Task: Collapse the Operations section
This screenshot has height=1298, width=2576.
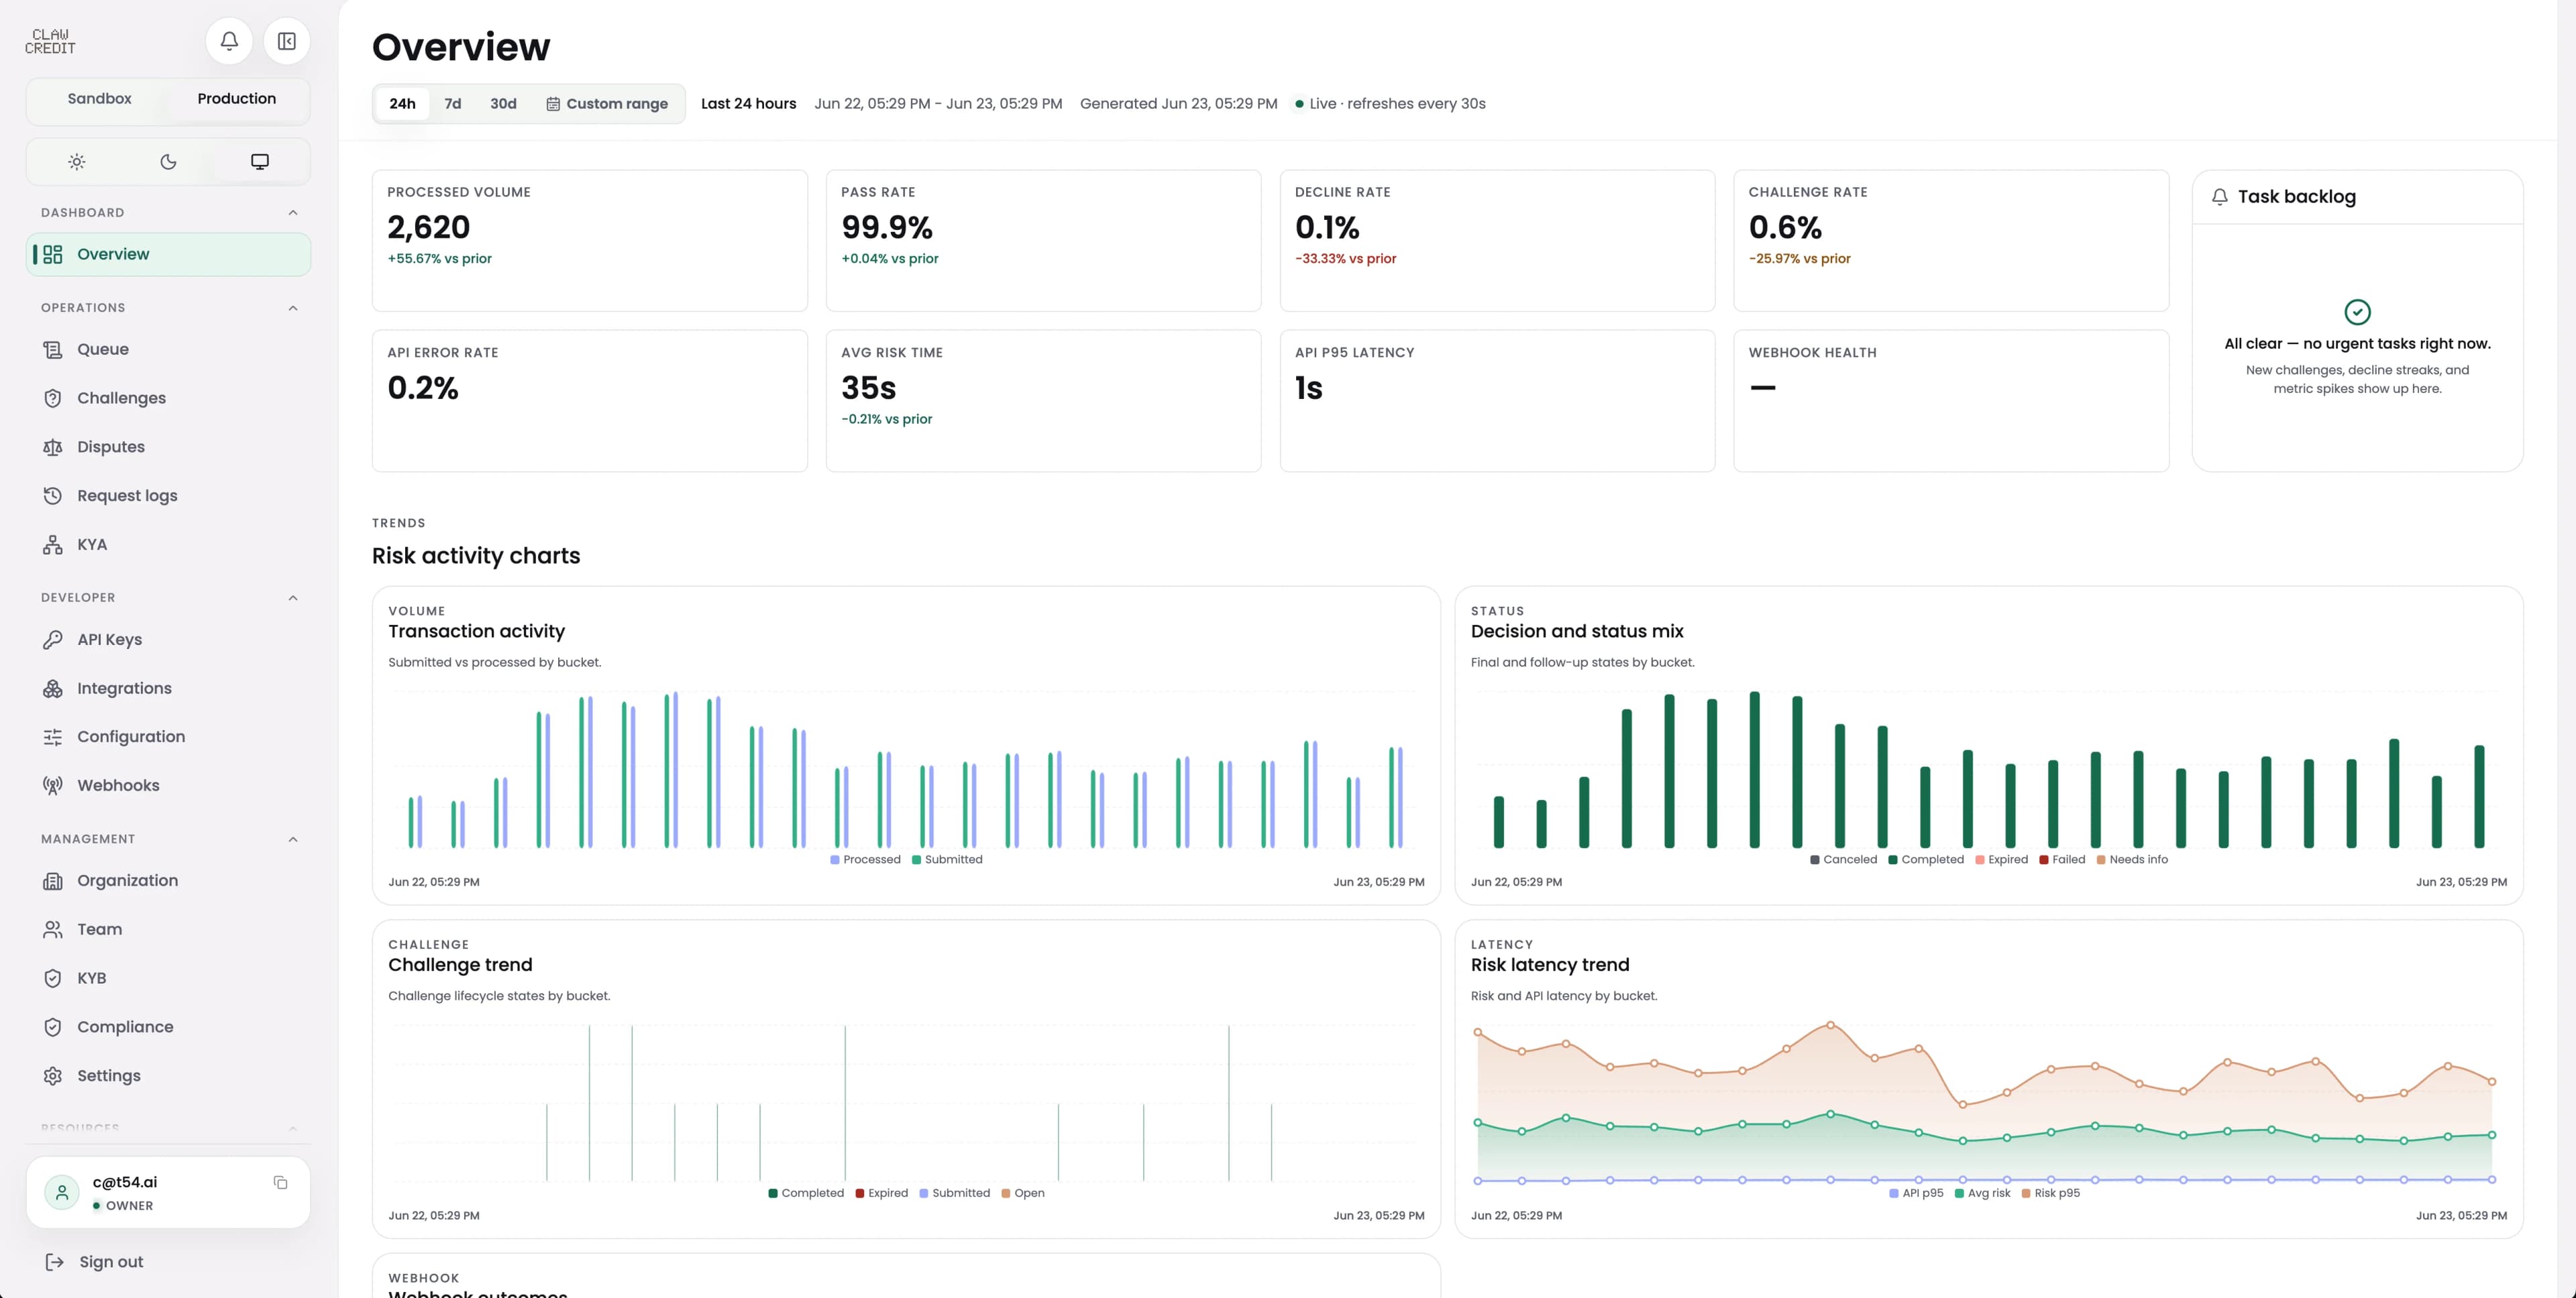Action: click(293, 308)
